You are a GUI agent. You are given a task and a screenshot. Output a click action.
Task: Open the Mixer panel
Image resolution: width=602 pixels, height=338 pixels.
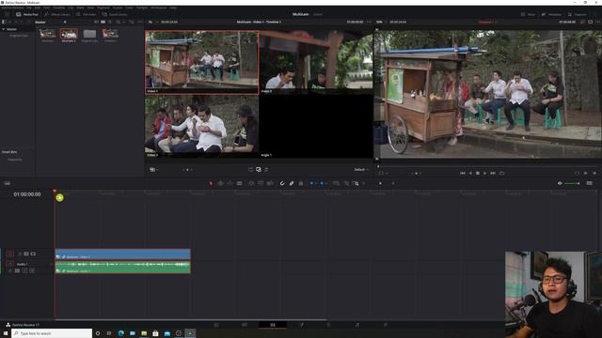(529, 14)
